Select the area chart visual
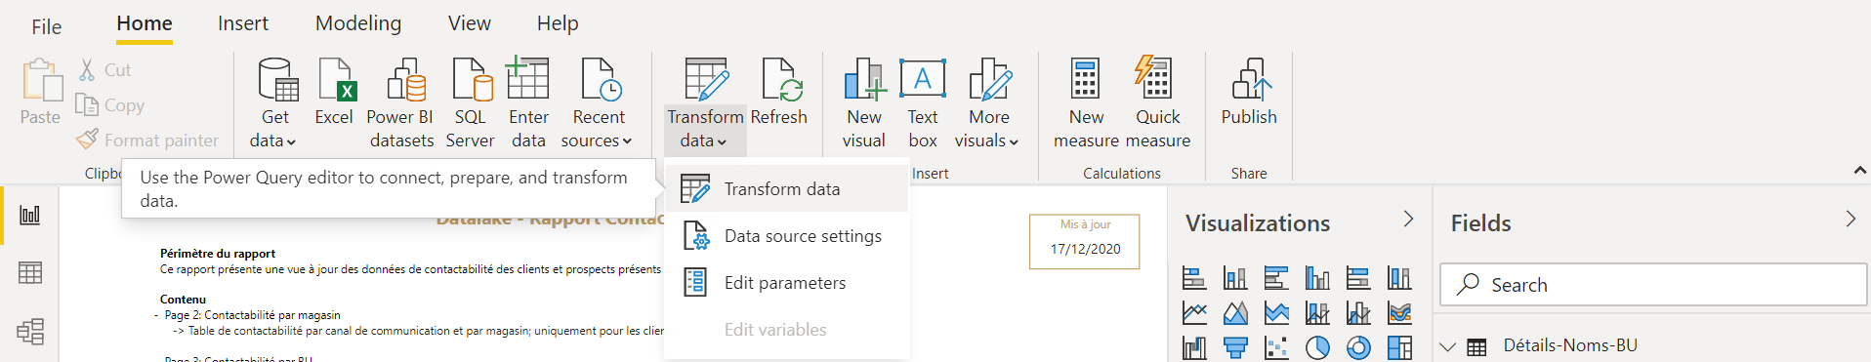Screen dimensions: 1871x362 (1235, 313)
